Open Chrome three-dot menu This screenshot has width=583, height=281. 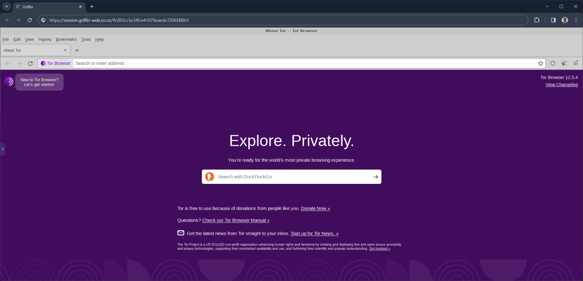pyautogui.click(x=576, y=20)
